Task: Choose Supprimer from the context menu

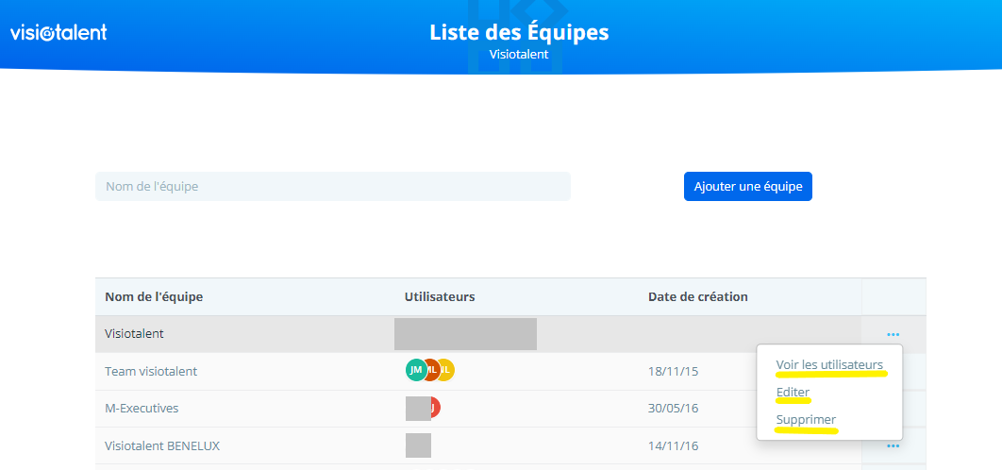Action: click(806, 419)
